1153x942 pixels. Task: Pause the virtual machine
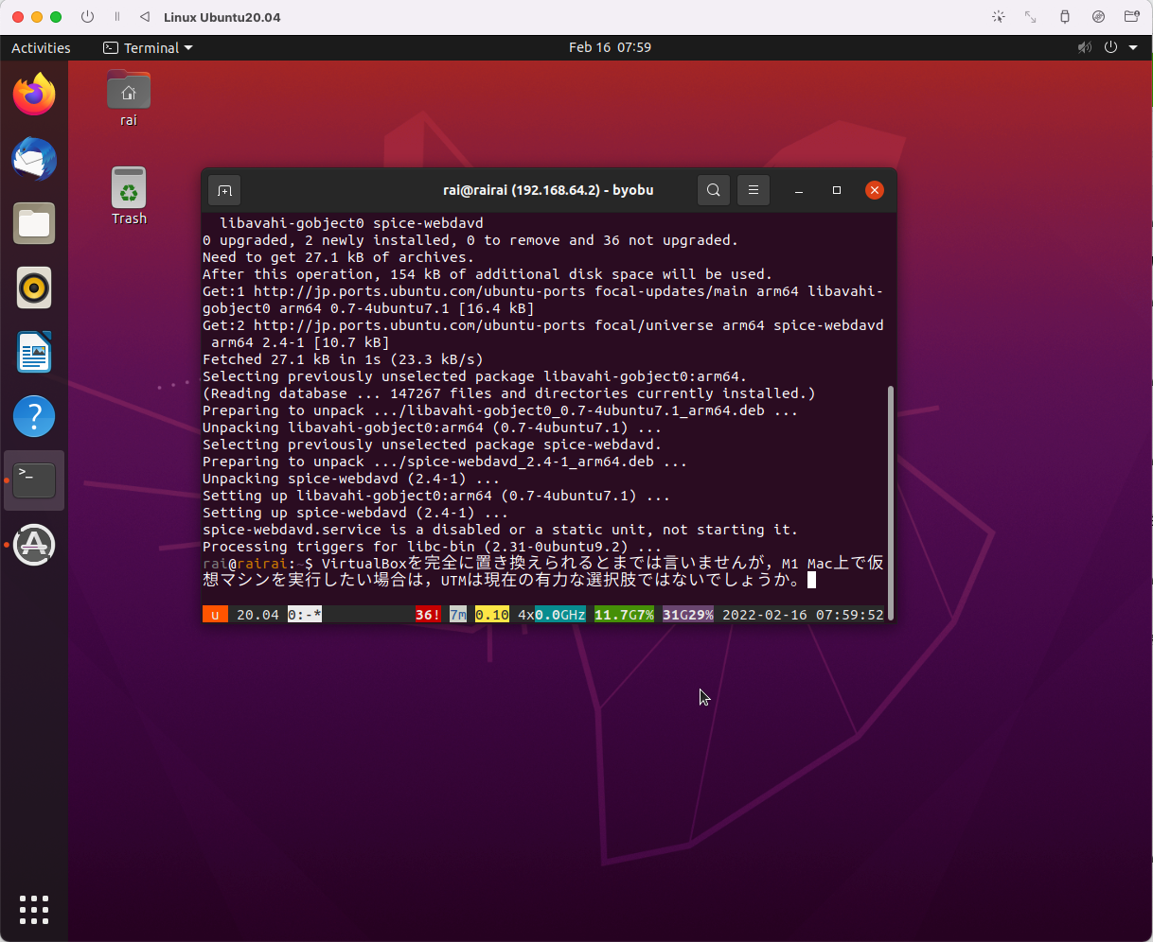[116, 17]
